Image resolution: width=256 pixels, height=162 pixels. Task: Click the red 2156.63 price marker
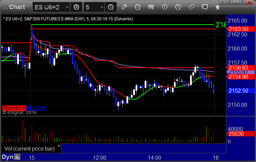[240, 68]
